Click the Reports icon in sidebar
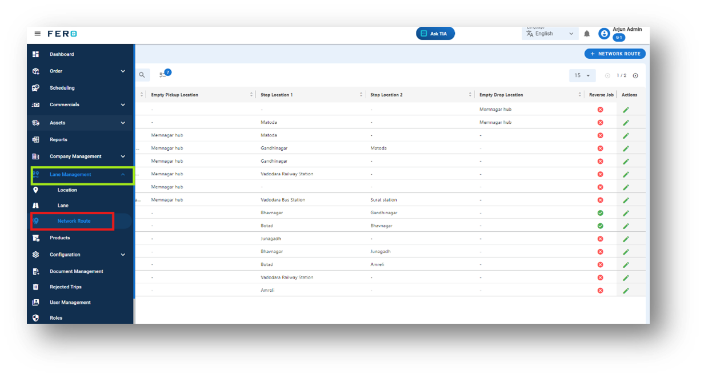Screen dimensions: 704x378 click(35, 139)
